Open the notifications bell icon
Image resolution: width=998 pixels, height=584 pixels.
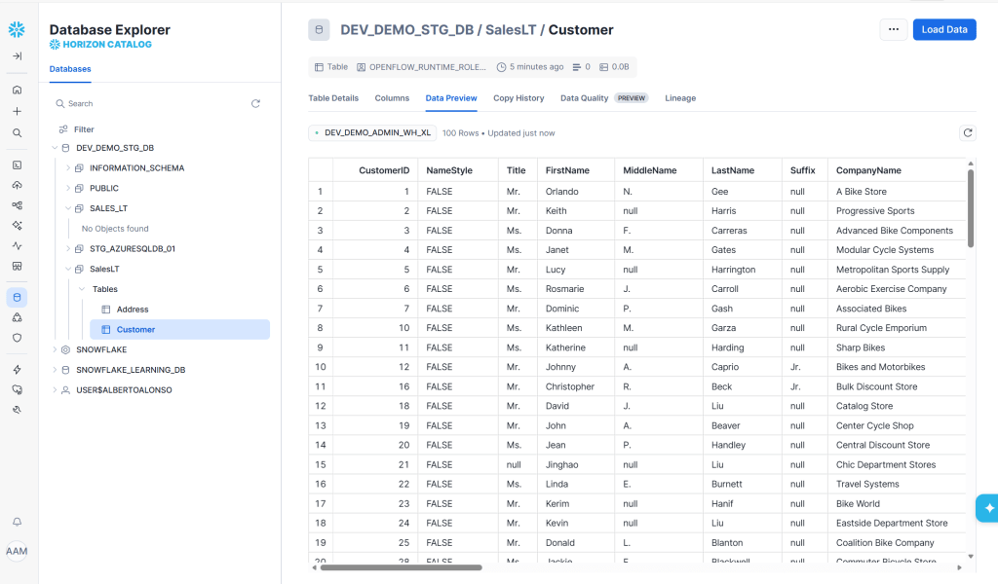pyautogui.click(x=17, y=522)
